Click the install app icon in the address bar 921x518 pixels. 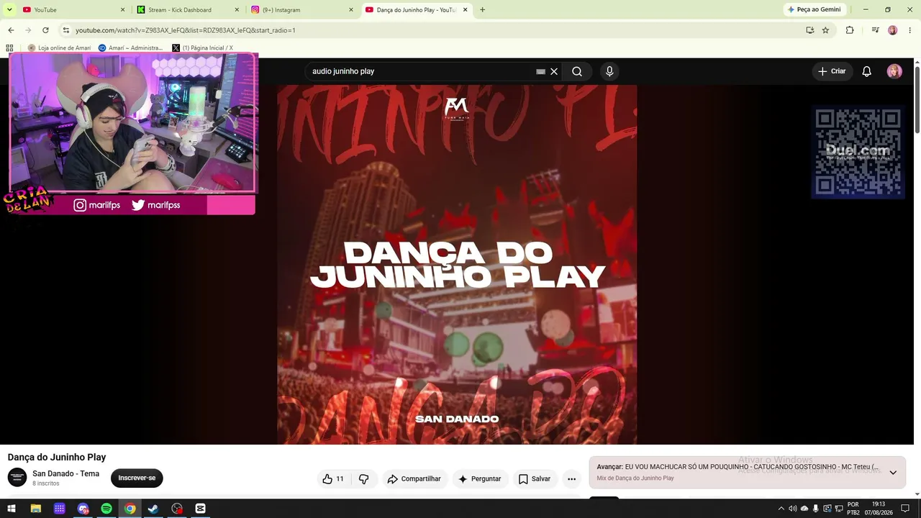click(x=810, y=30)
